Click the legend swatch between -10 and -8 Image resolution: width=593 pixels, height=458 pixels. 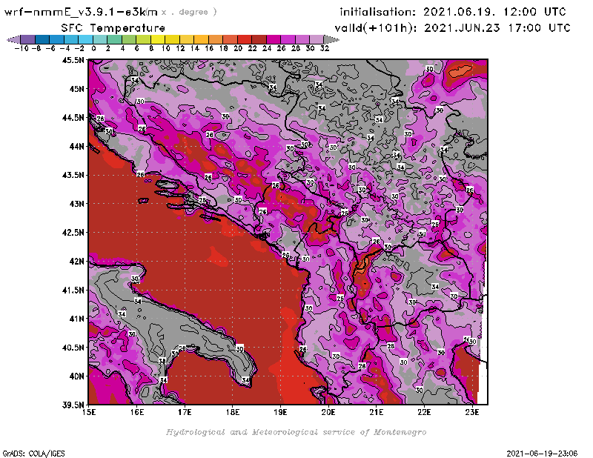tap(28, 39)
